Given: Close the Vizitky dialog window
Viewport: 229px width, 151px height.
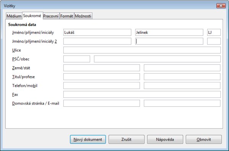Looking at the screenshot, I should pos(221,6).
